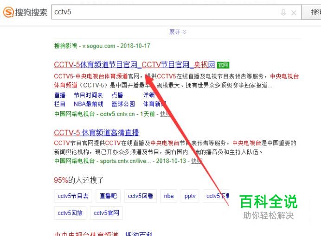Expand the 展开 section

[x=178, y=32]
